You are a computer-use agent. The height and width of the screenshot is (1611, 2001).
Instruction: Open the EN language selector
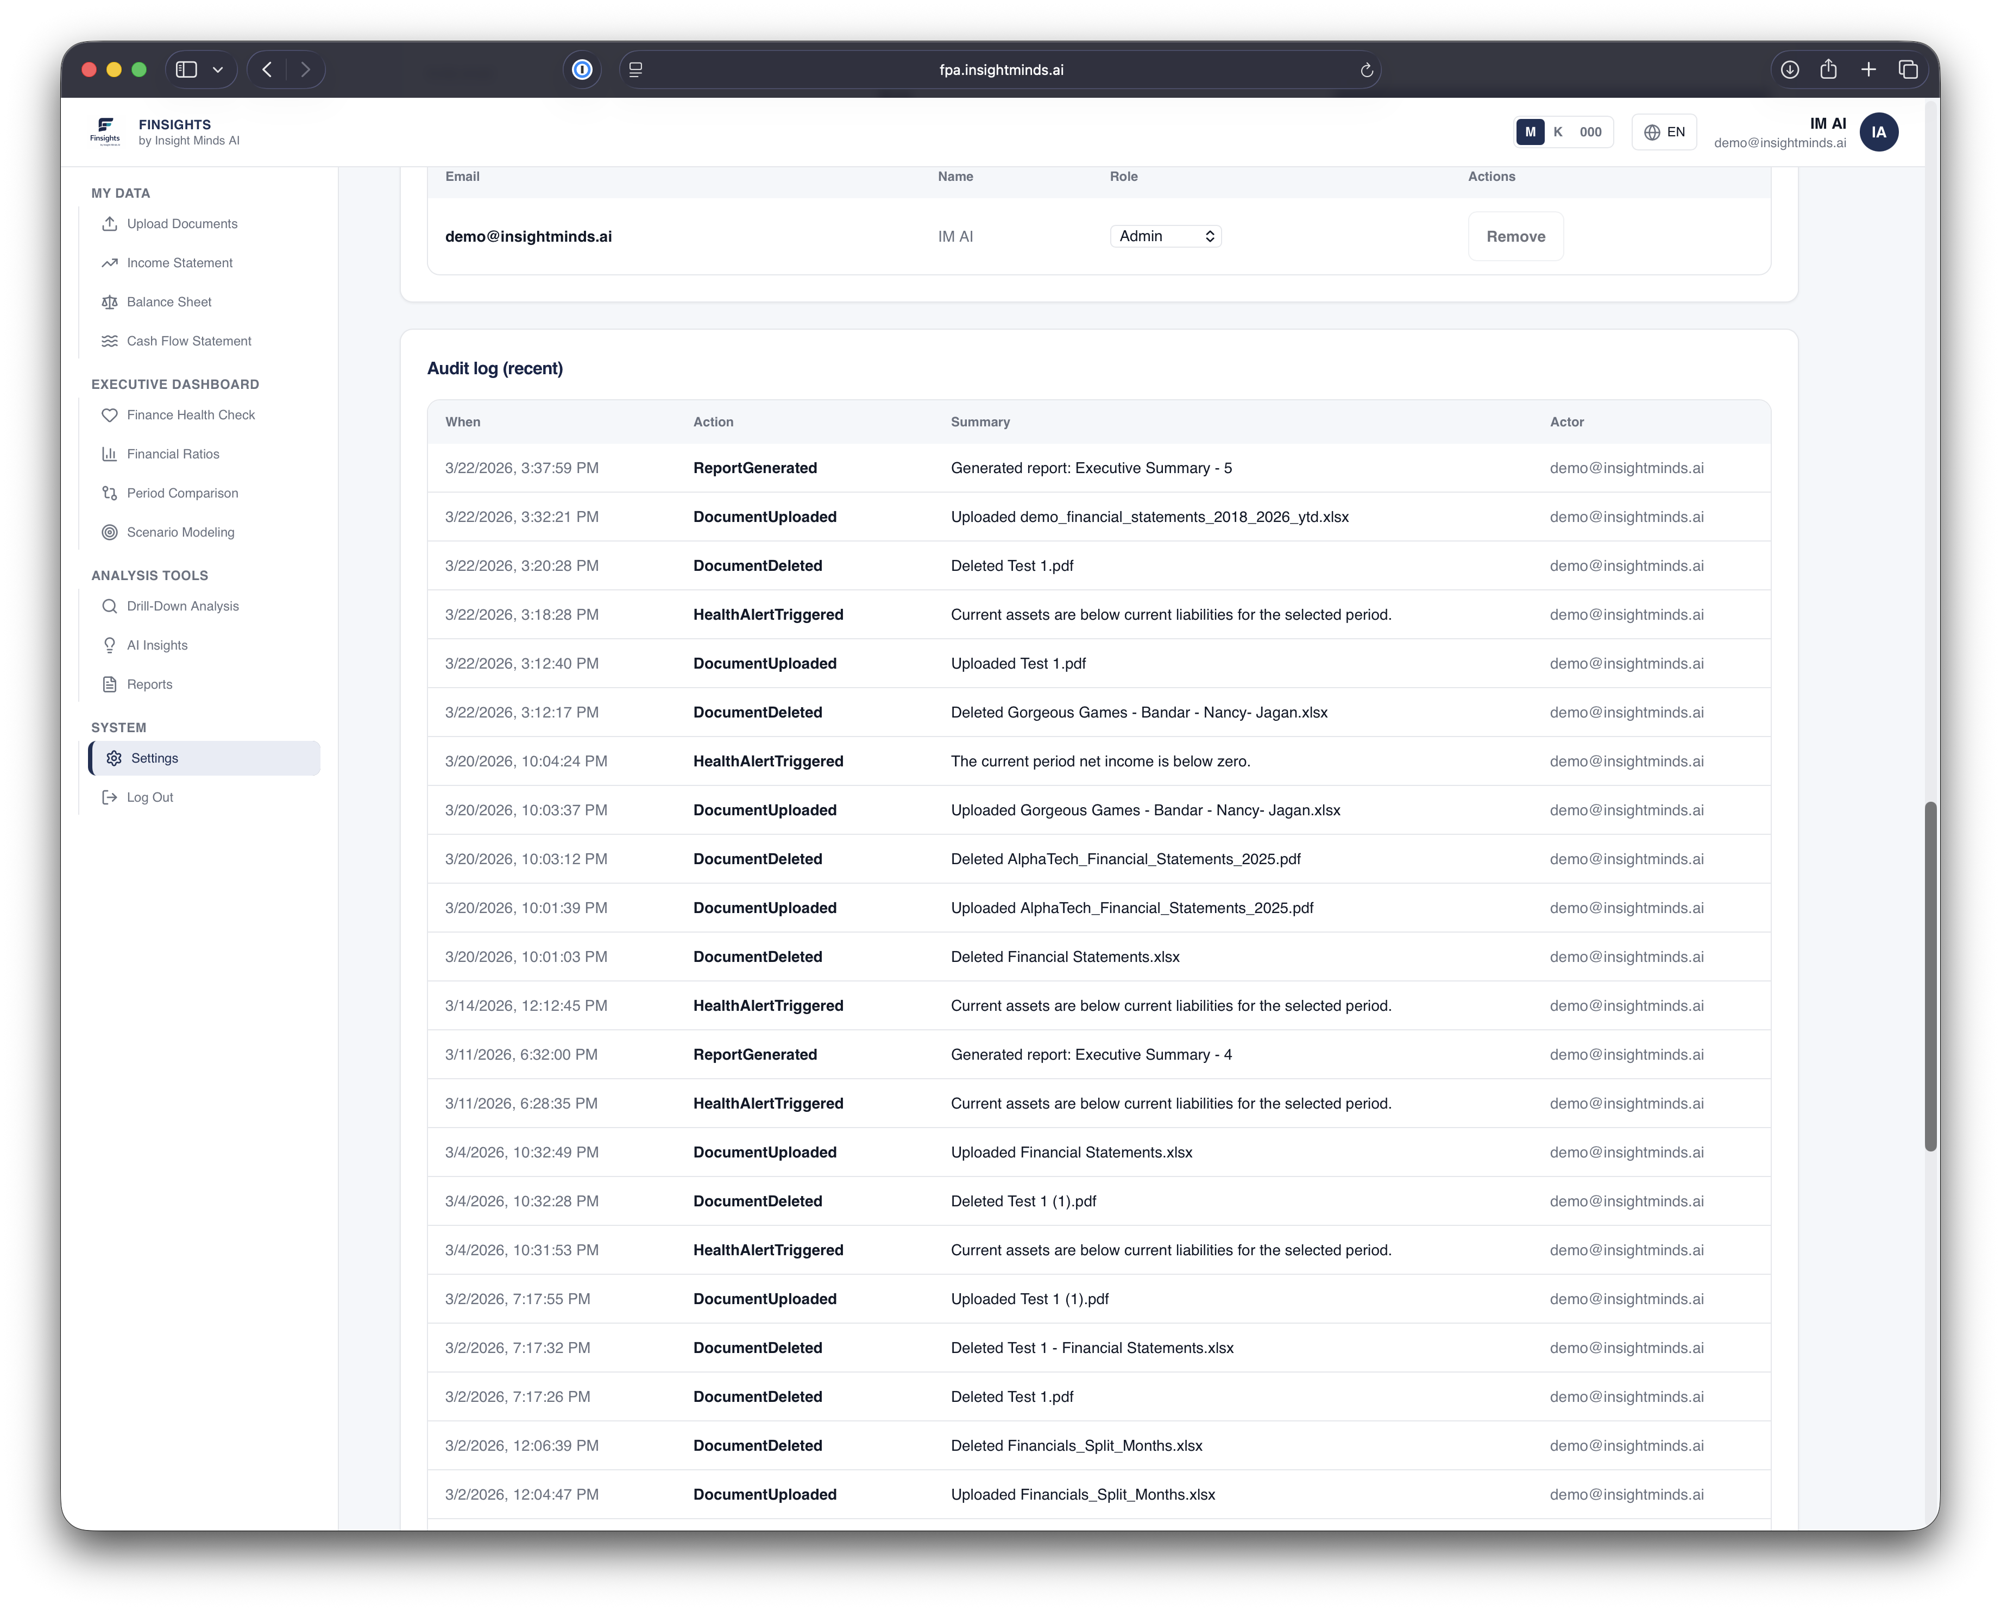click(x=1664, y=132)
